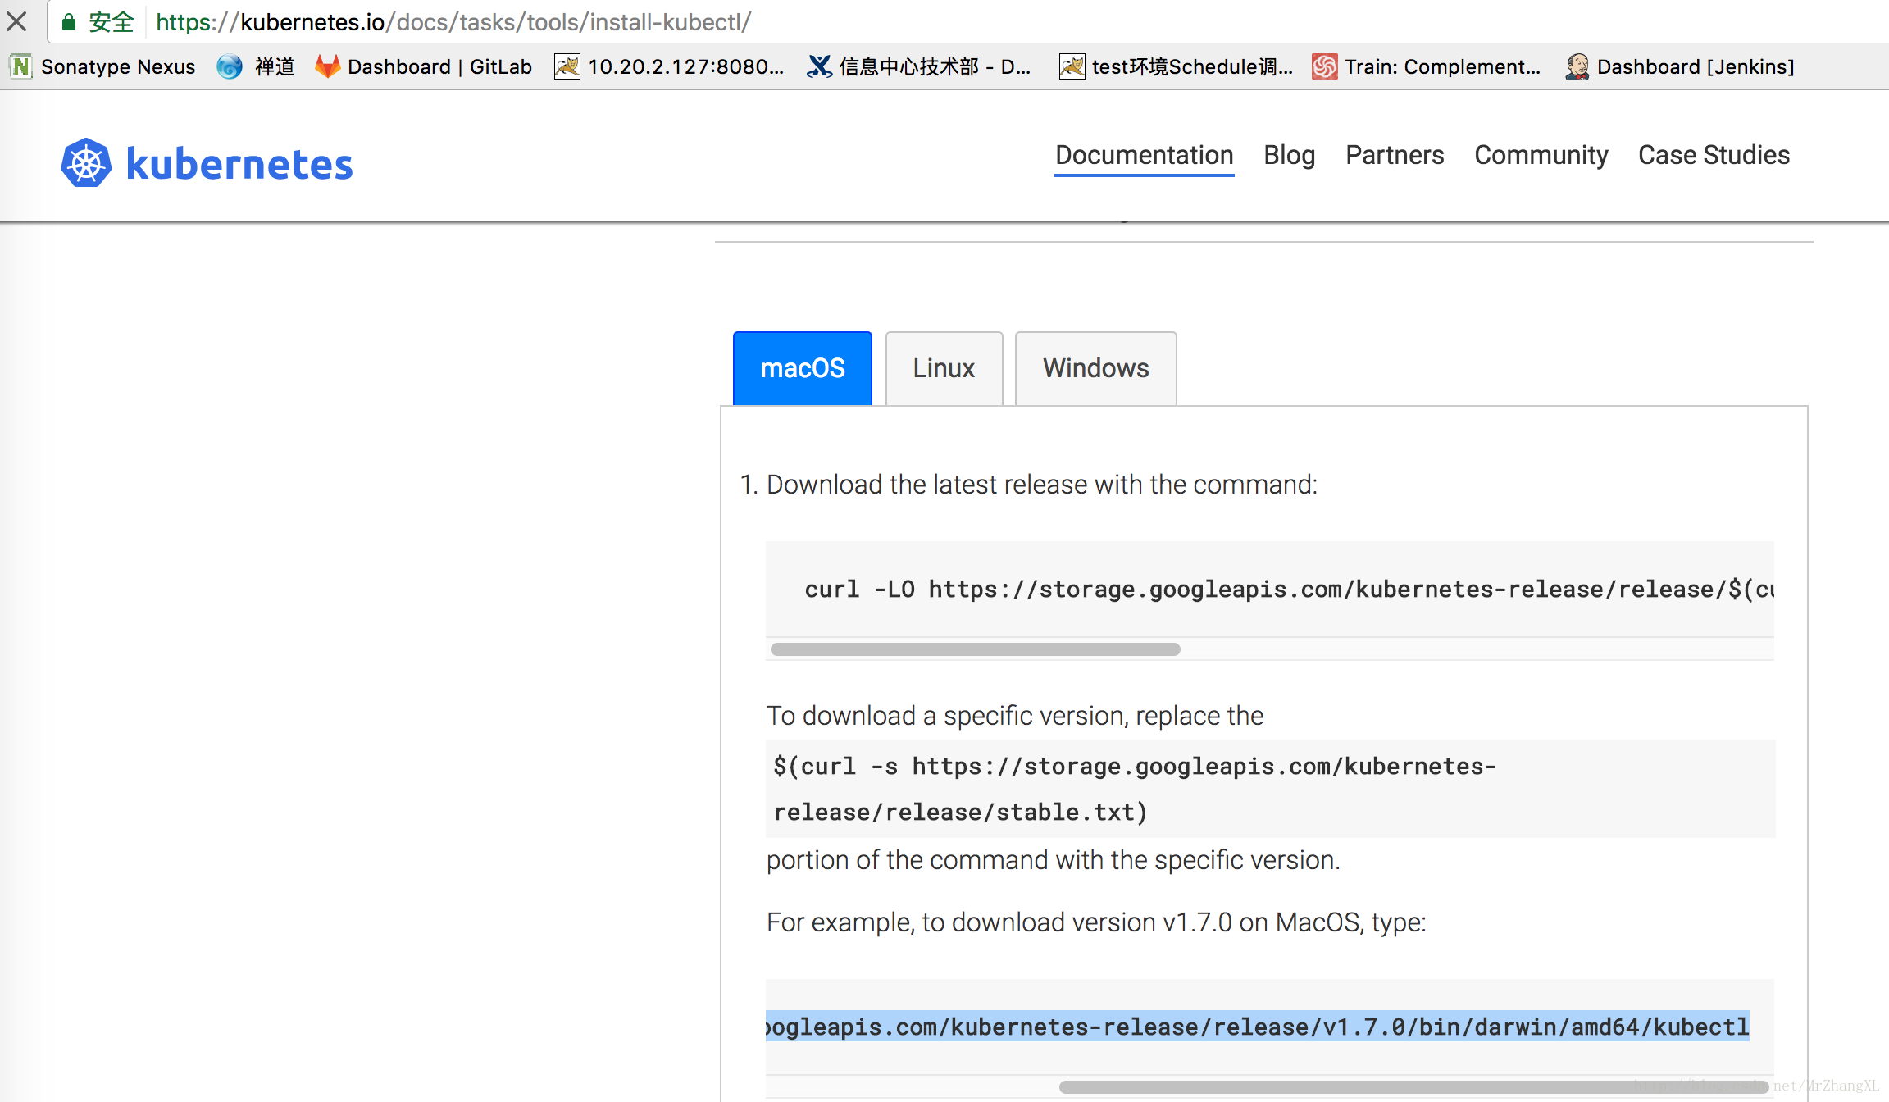The image size is (1889, 1102).
Task: Open GitLab Dashboard fox icon bookmark
Action: [x=327, y=66]
